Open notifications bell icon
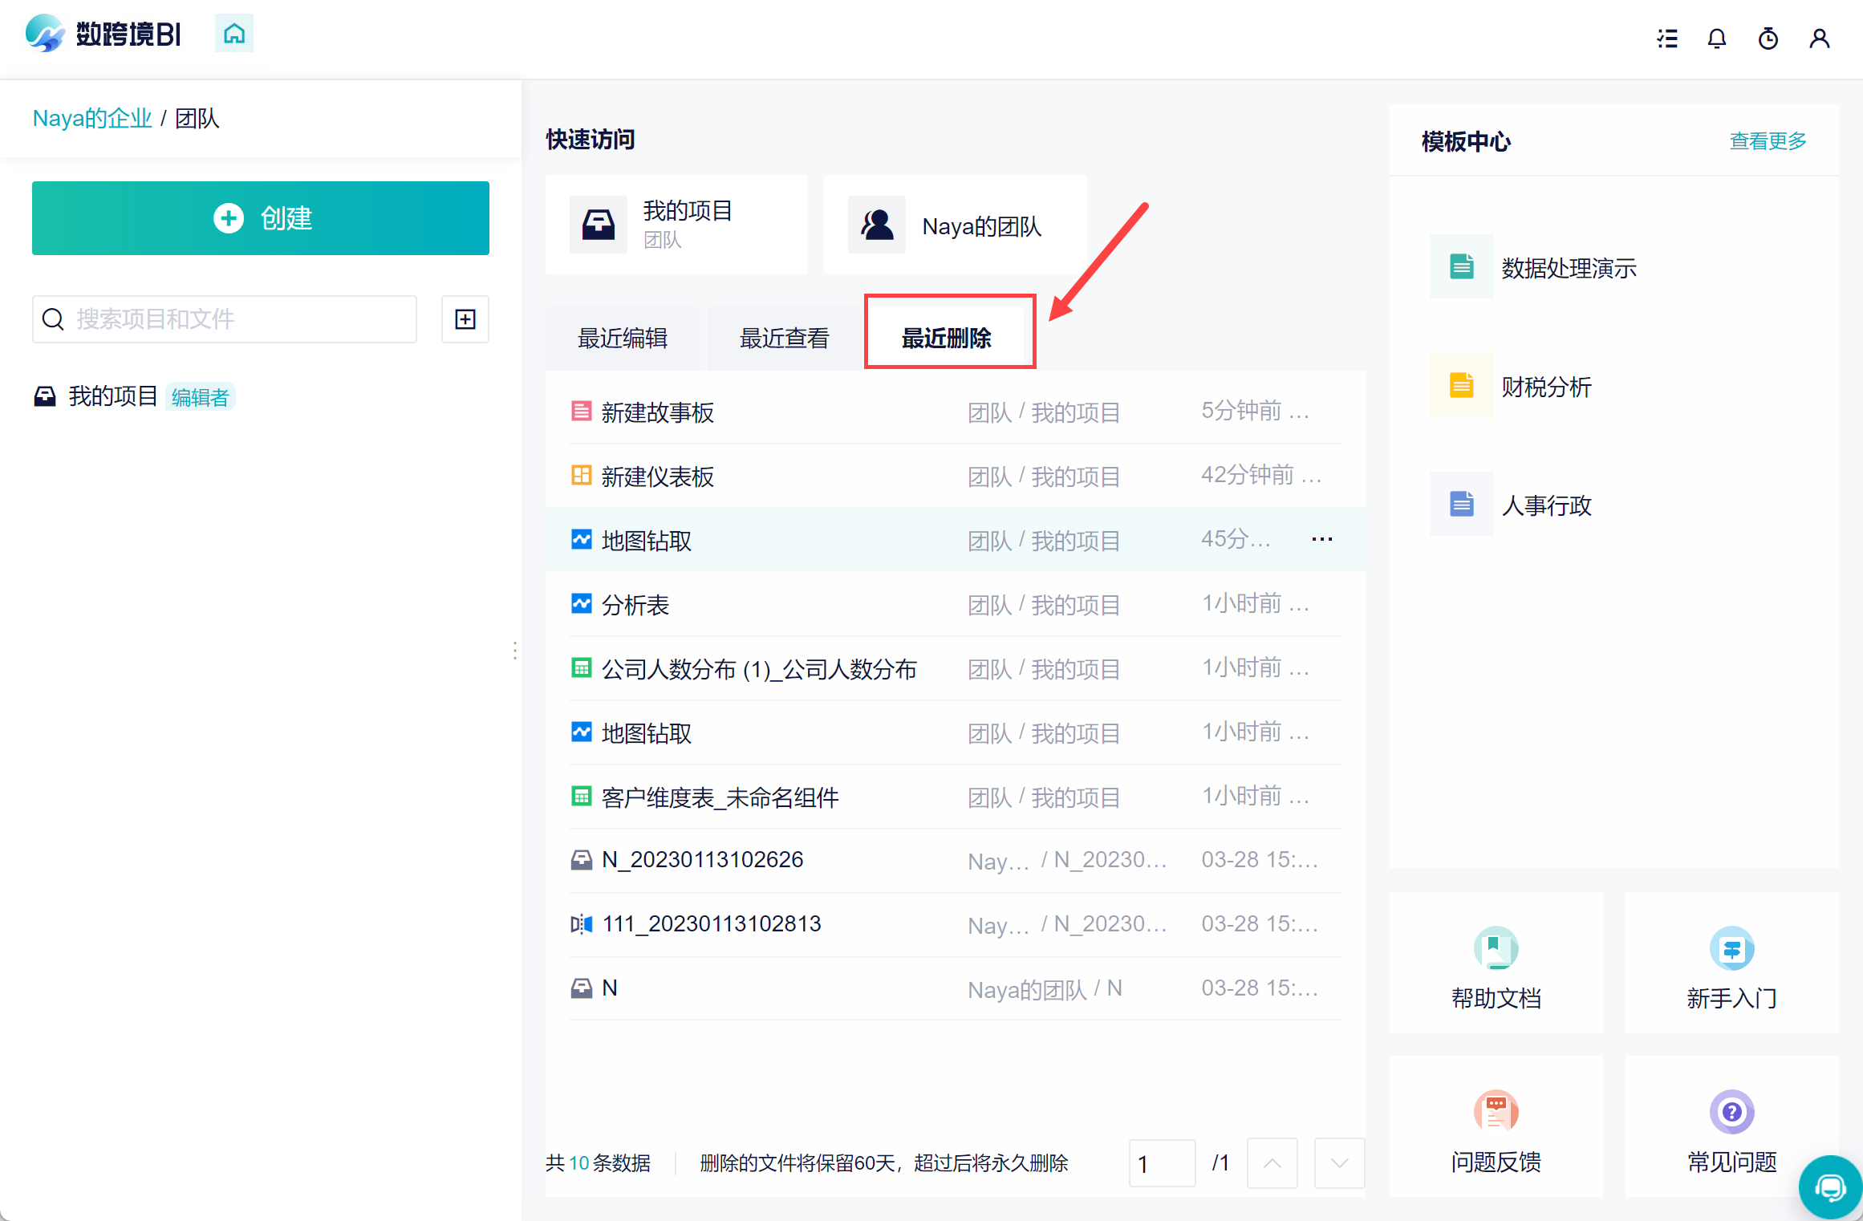This screenshot has height=1221, width=1863. [1716, 39]
